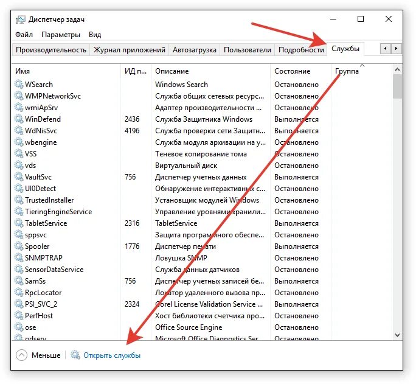Sort by the Описание column header

(210, 71)
